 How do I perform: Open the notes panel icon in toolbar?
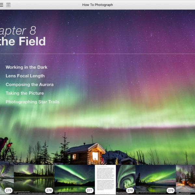(8, 5)
